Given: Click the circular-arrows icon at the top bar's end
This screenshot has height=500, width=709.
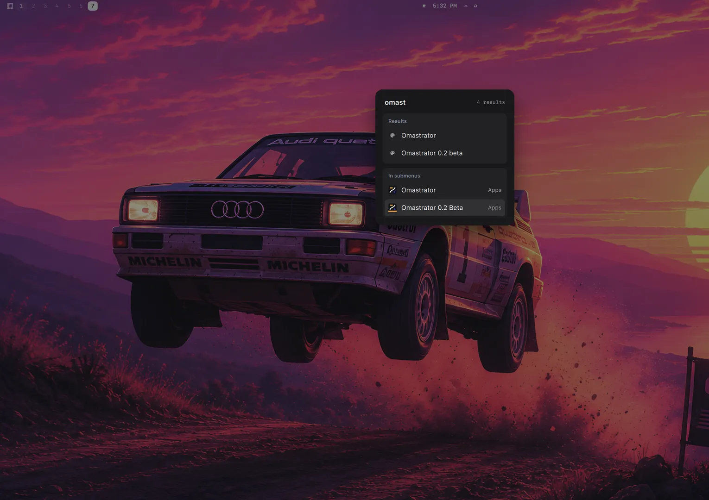Looking at the screenshot, I should click(x=475, y=6).
